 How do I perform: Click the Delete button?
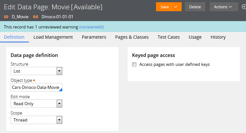click(x=195, y=7)
